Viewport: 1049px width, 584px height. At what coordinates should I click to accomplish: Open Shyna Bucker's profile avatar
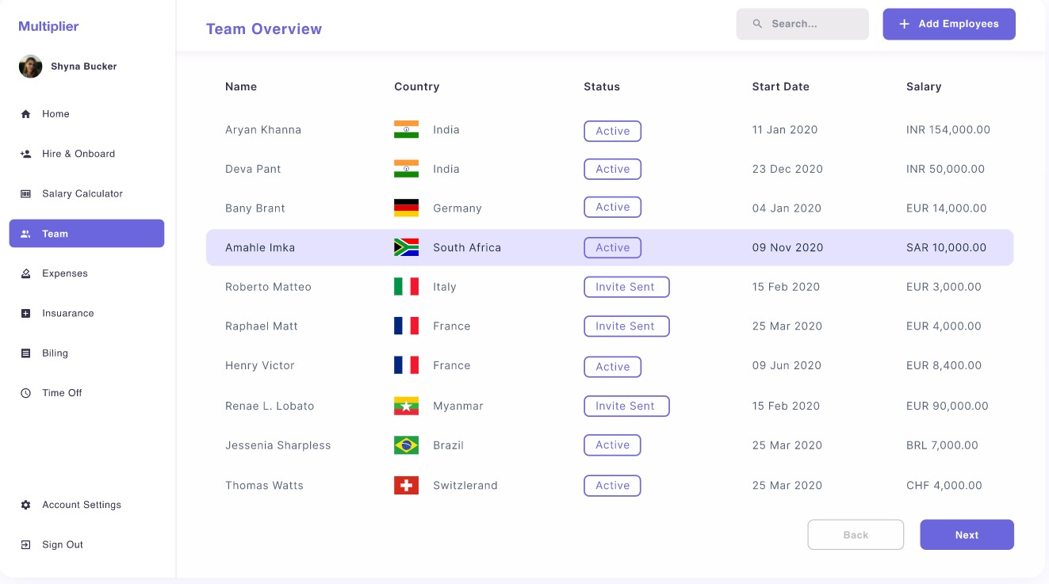click(x=30, y=67)
